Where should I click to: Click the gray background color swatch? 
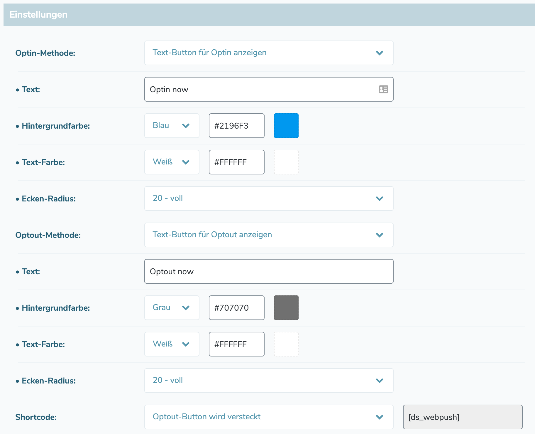(286, 308)
